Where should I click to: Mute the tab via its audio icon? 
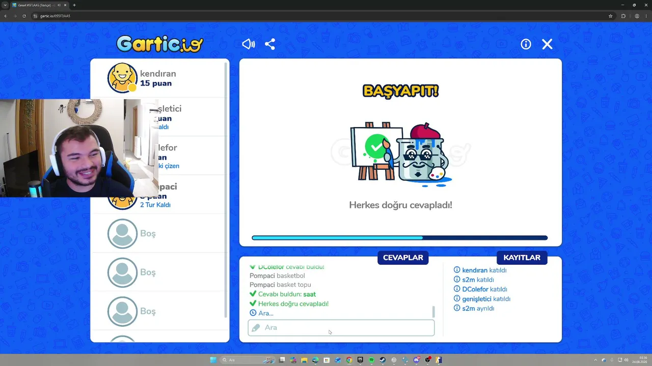point(59,5)
